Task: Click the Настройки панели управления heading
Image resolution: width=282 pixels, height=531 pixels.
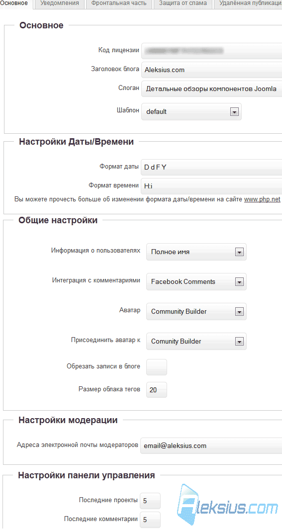Action: [x=87, y=475]
